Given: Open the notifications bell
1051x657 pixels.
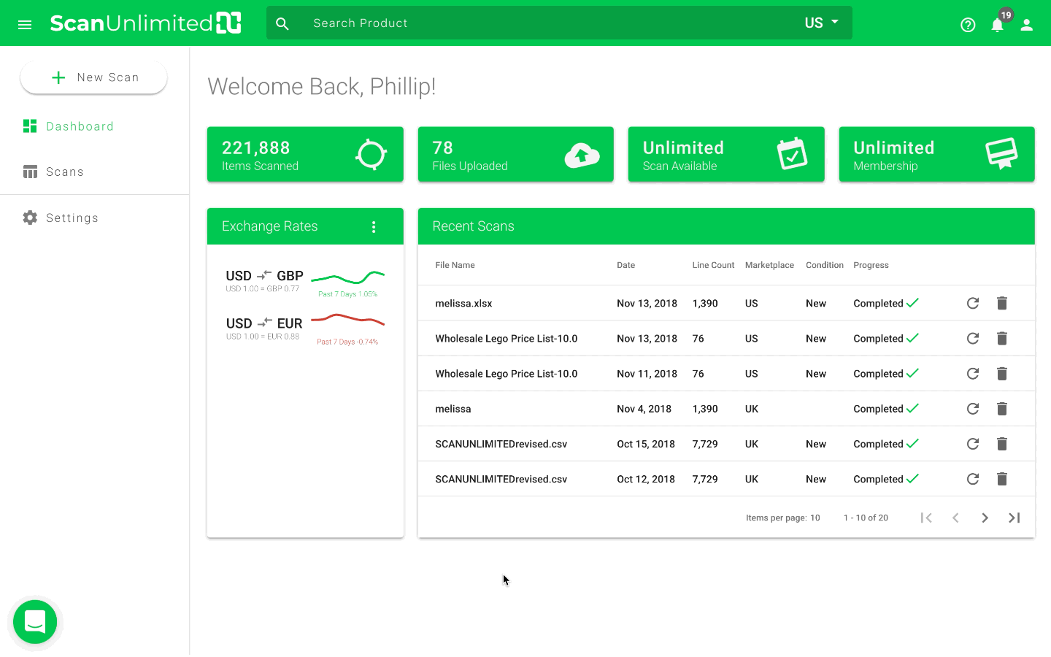Looking at the screenshot, I should [x=997, y=25].
